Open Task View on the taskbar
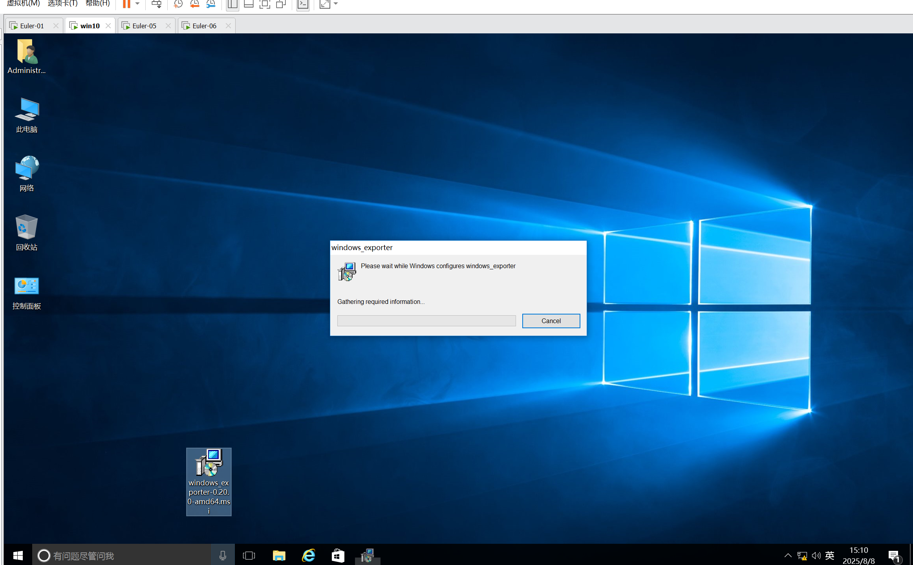This screenshot has height=565, width=913. [x=249, y=555]
